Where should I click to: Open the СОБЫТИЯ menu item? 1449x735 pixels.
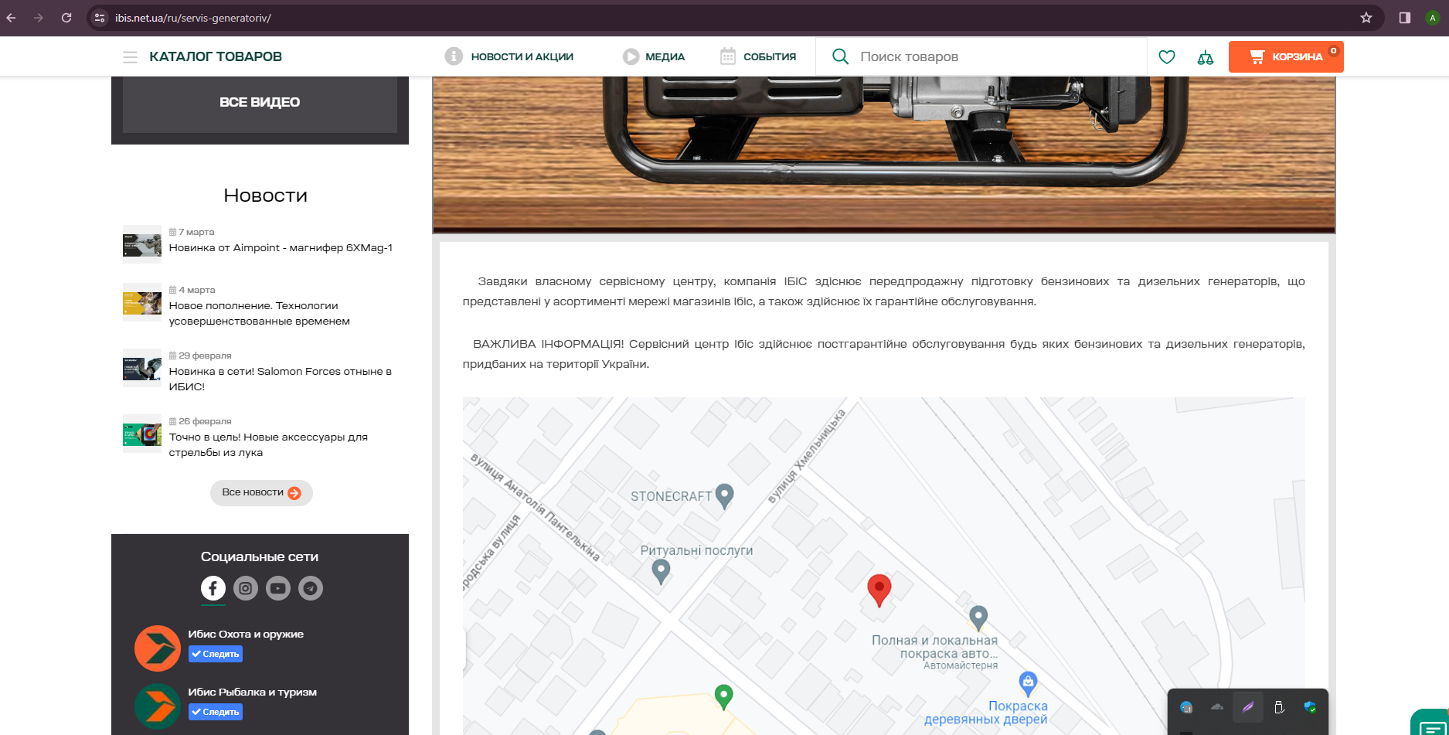click(x=758, y=56)
